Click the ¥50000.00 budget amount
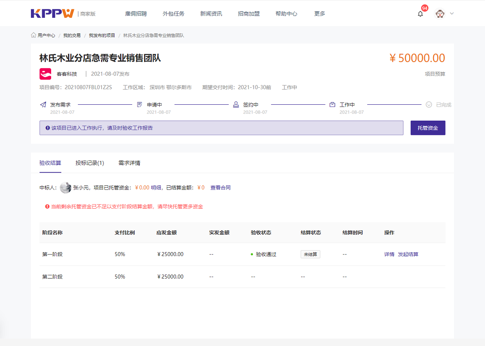Image resolution: width=485 pixels, height=346 pixels. tap(417, 58)
